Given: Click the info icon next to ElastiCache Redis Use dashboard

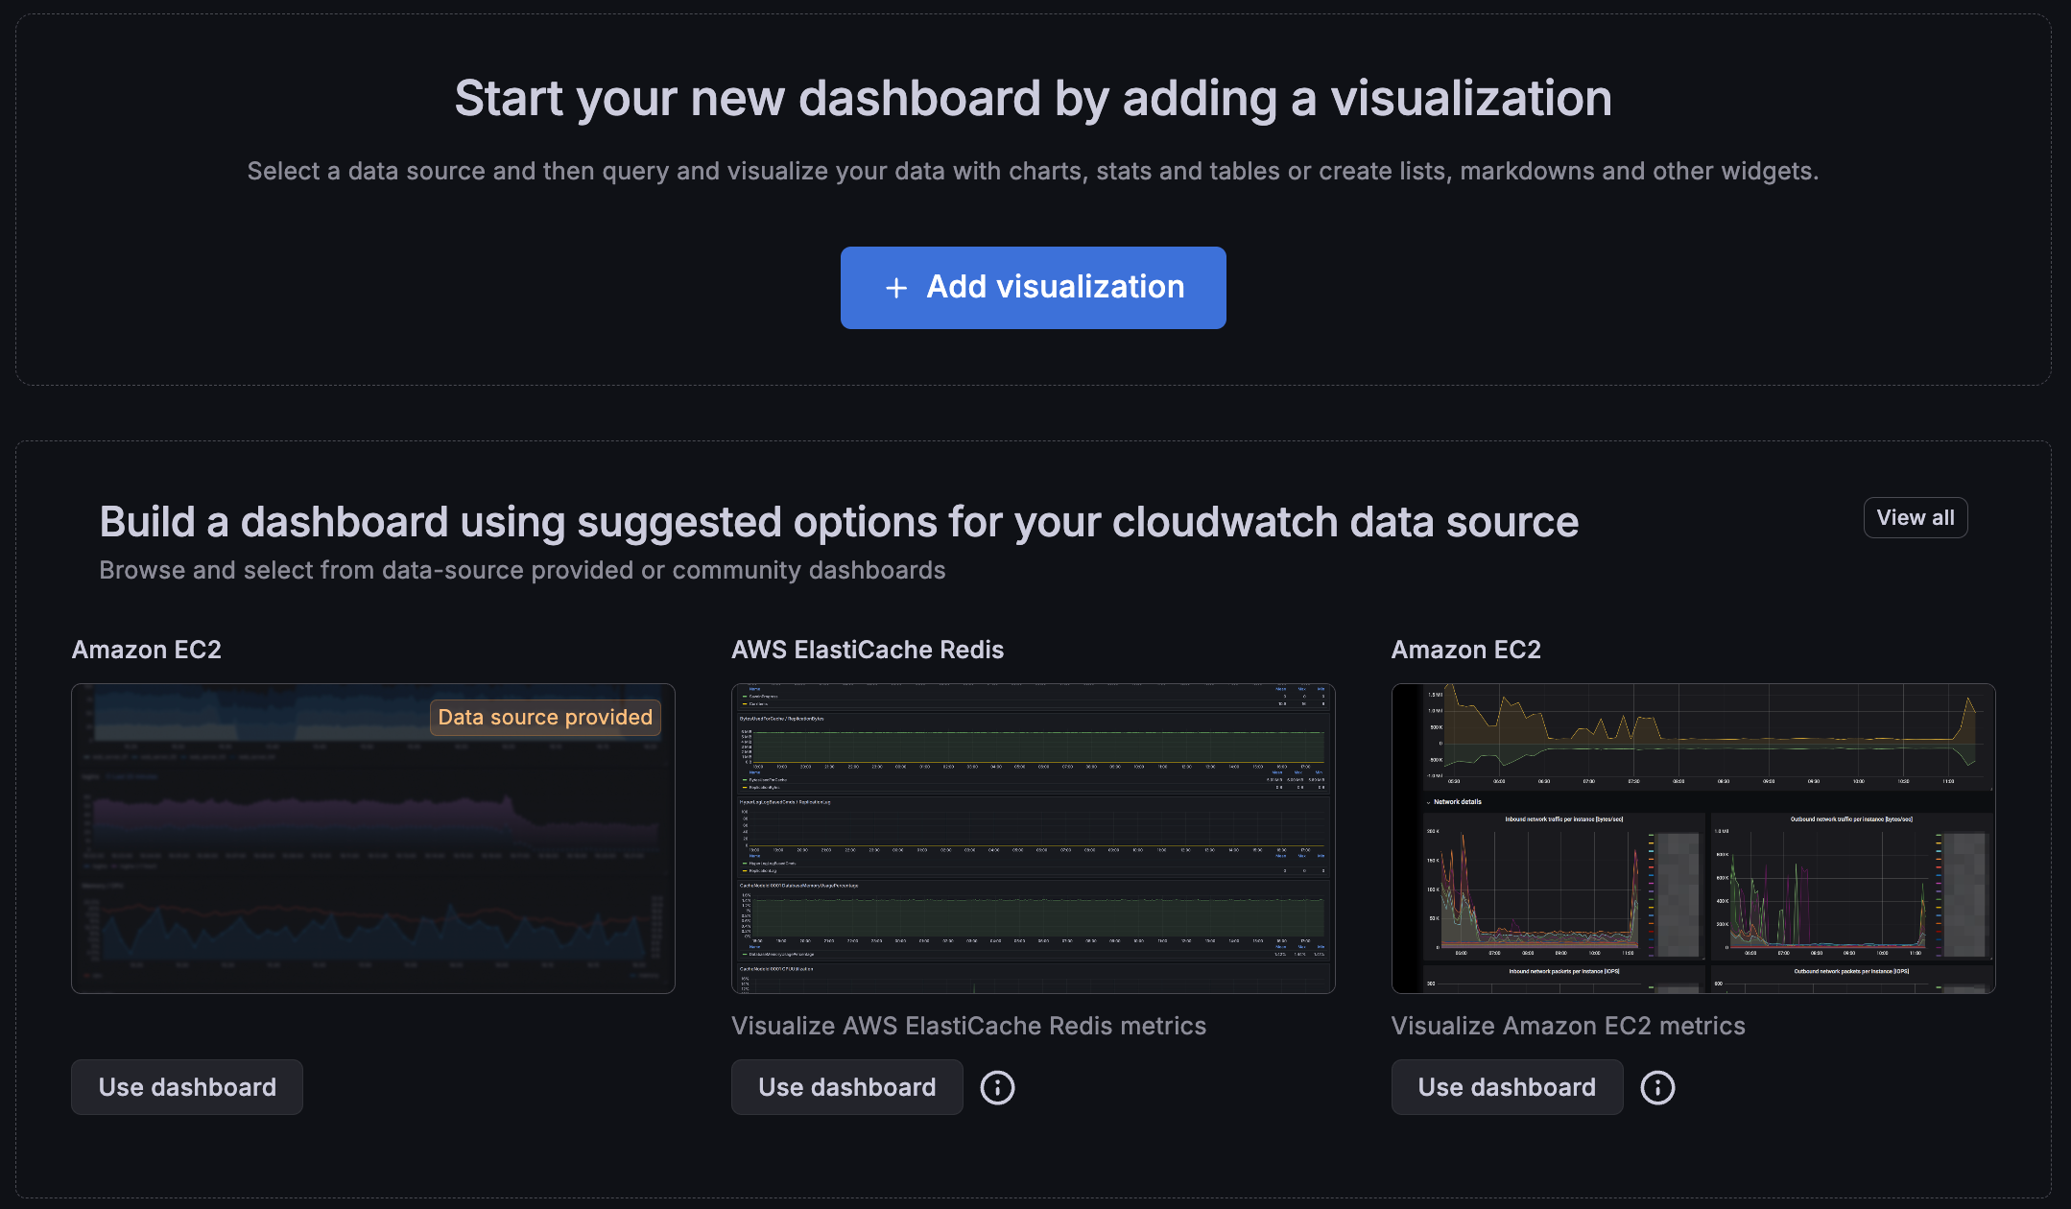Looking at the screenshot, I should [997, 1086].
